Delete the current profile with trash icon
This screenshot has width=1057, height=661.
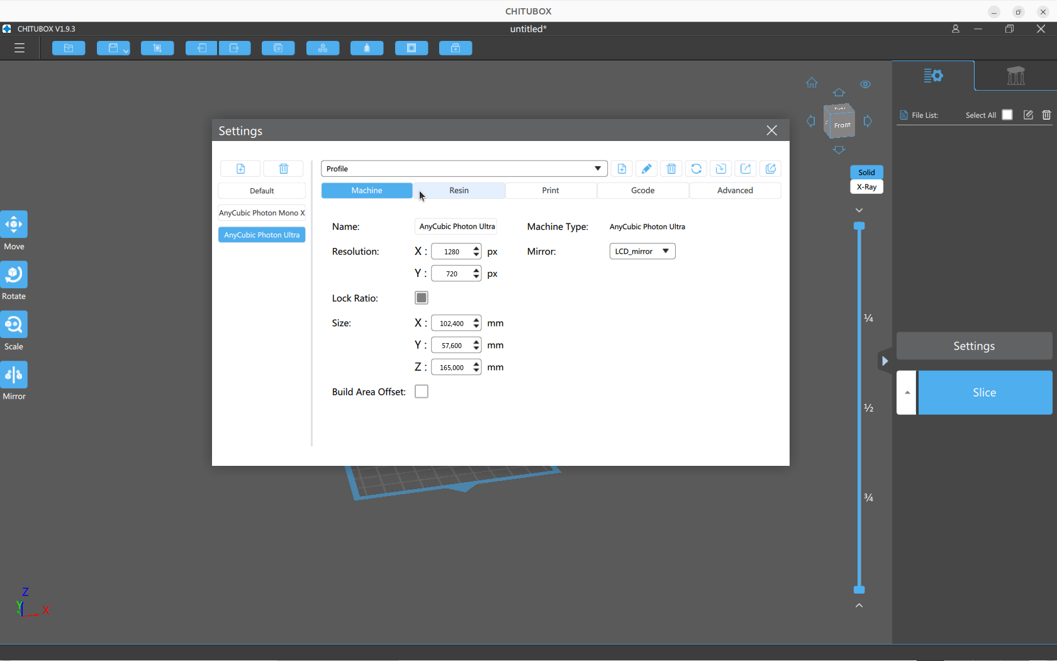(x=671, y=169)
